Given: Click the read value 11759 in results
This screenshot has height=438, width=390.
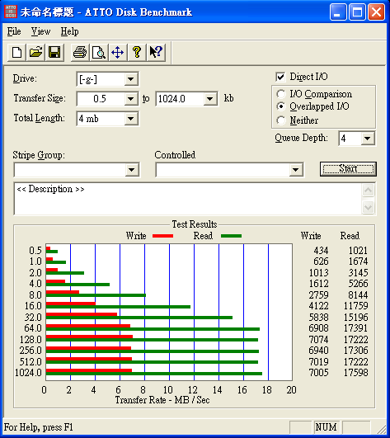Looking at the screenshot, I should [x=356, y=305].
